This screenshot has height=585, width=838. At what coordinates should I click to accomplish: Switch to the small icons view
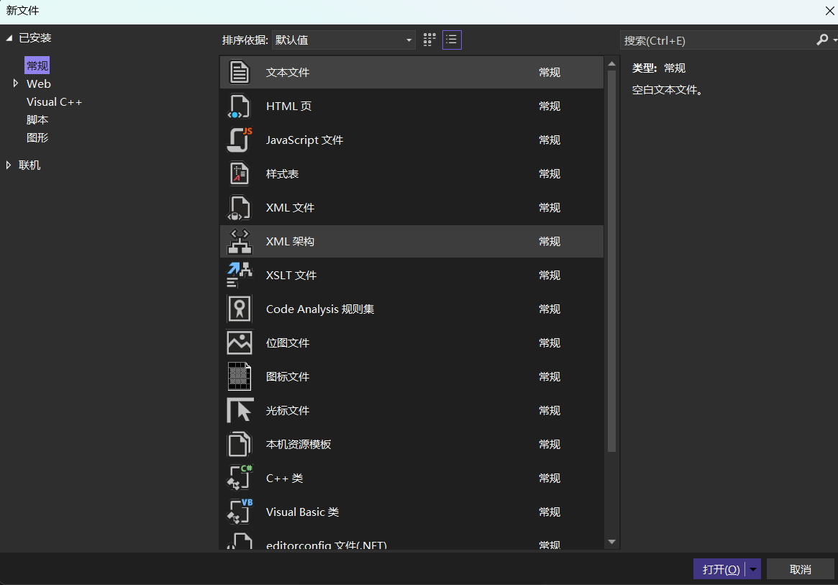tap(429, 40)
